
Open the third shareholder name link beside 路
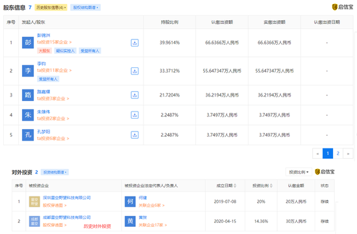43,91
